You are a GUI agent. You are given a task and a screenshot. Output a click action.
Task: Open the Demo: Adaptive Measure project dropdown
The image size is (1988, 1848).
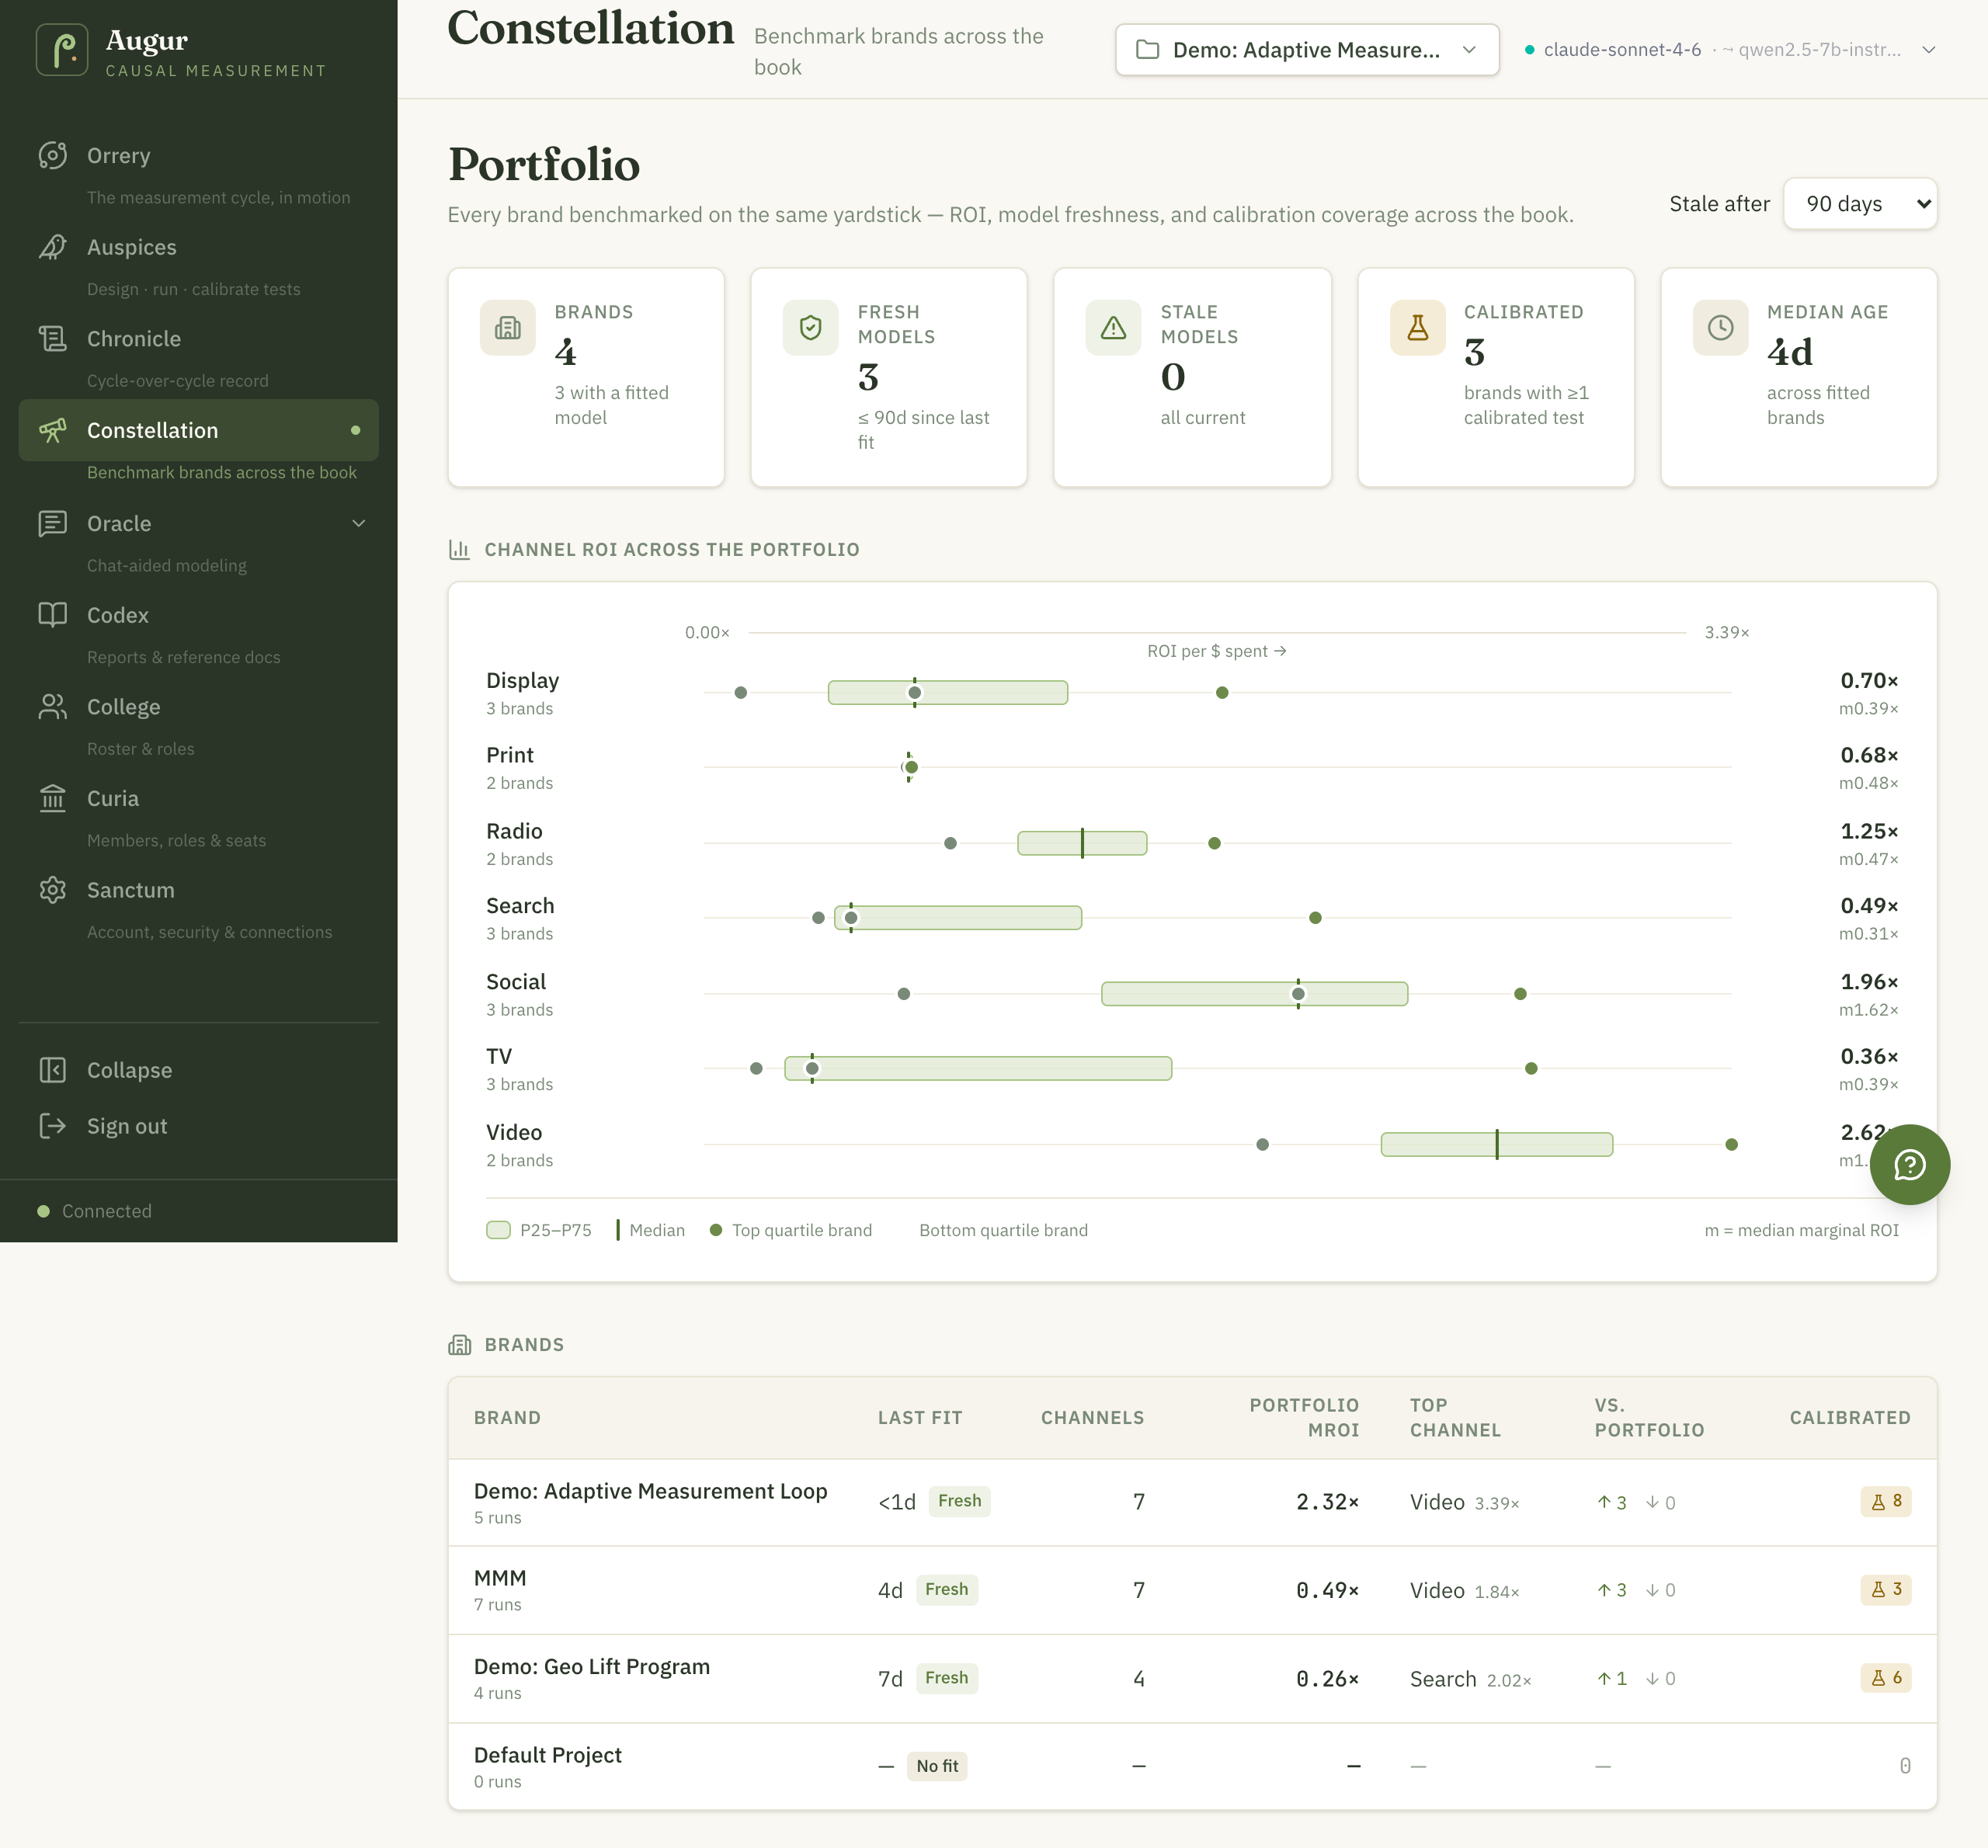coord(1307,50)
